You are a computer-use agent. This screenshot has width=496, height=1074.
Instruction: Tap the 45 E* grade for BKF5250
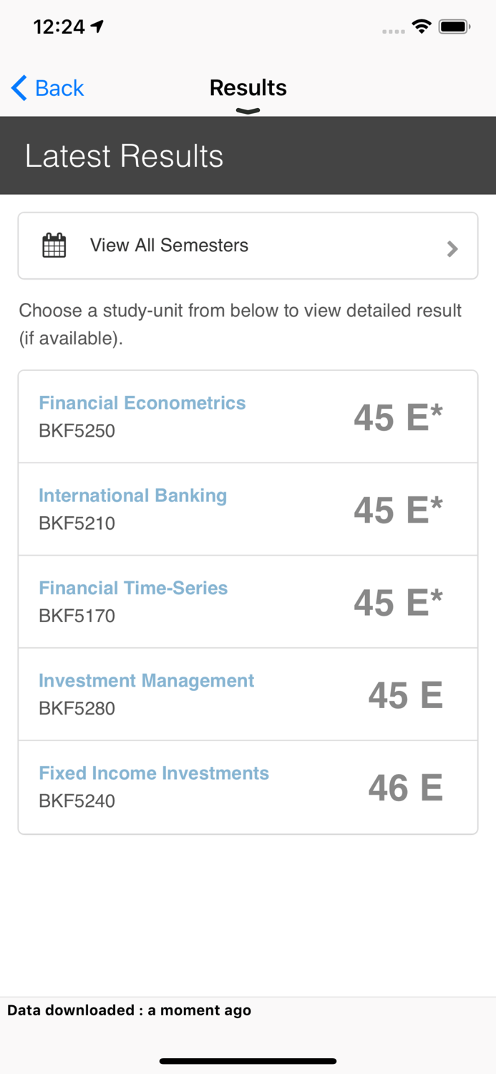398,417
